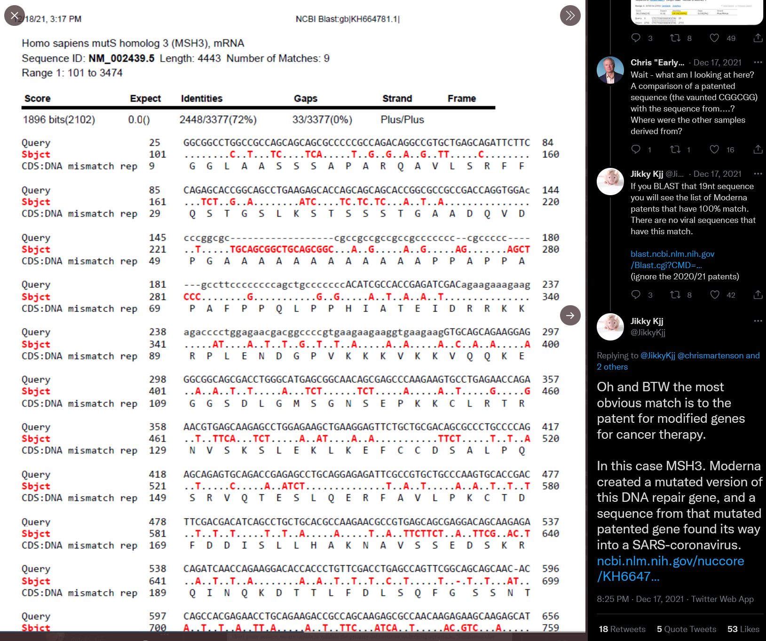The height and width of the screenshot is (641, 766).
Task: Retweet the tweet above Chris's tweet
Action: (x=675, y=38)
